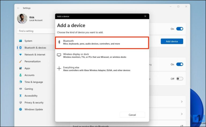Viewport: 206px width, 127px height.
Task: Click the Personalization paintbrush icon
Action: [x=20, y=61]
